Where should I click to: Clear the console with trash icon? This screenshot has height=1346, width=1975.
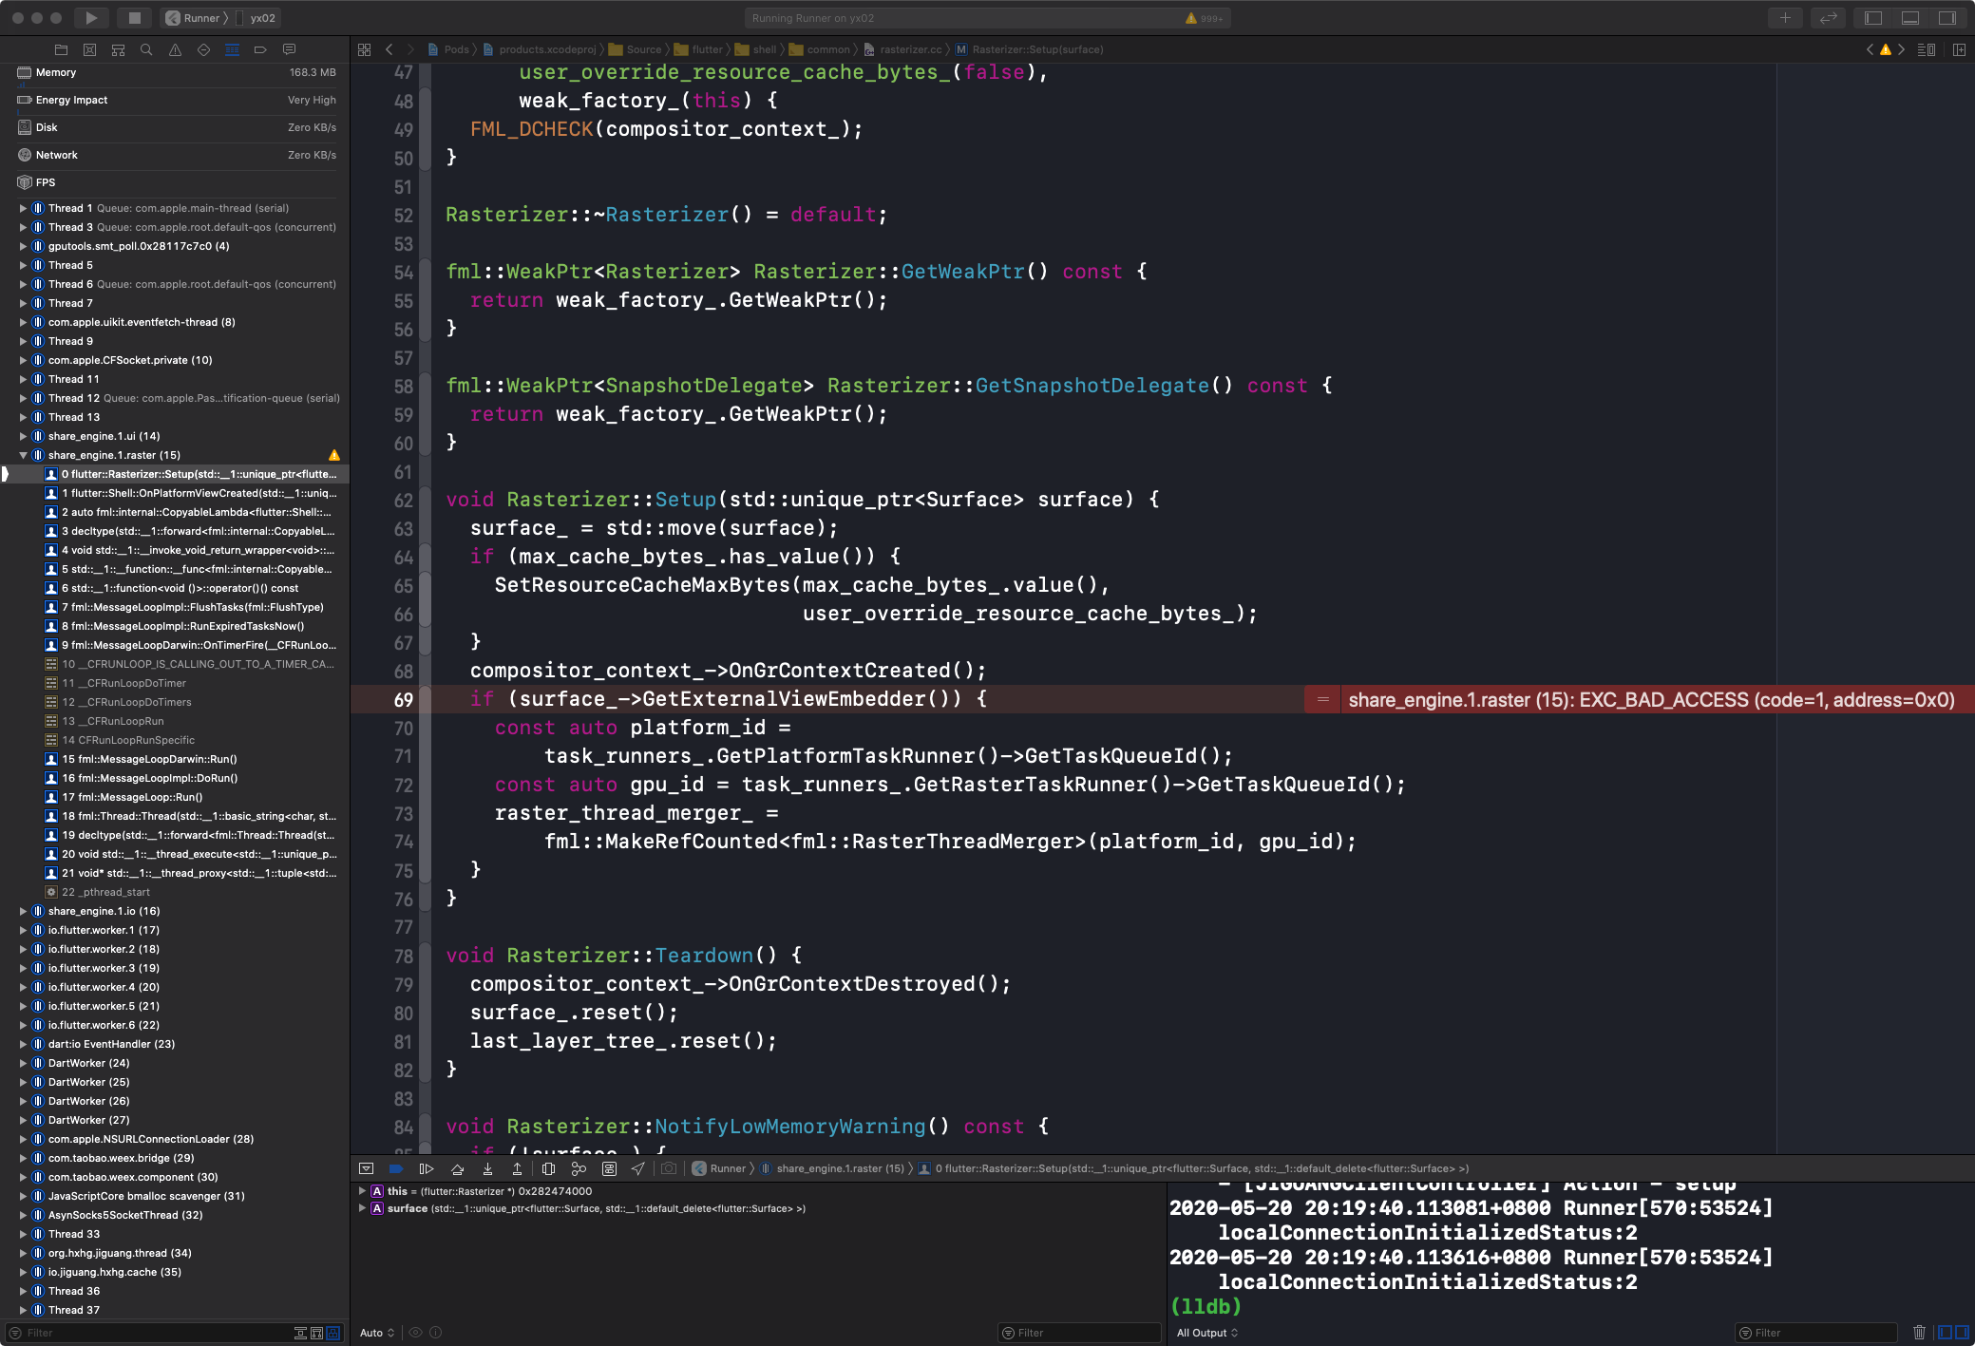[x=1919, y=1333]
